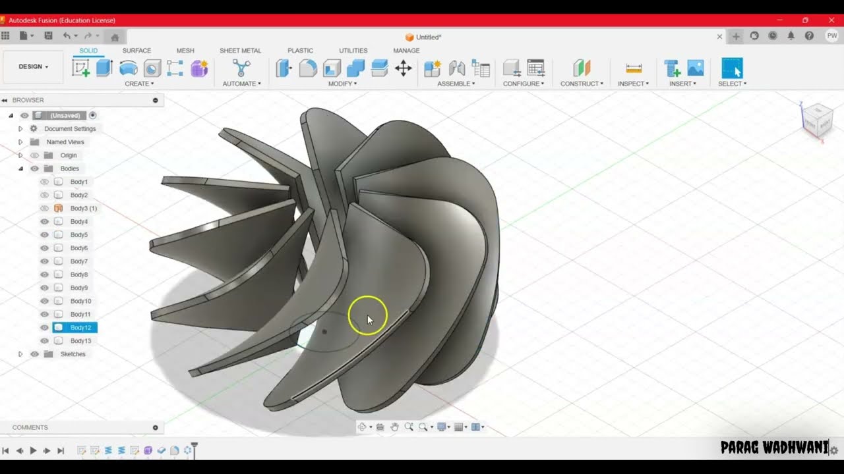Image resolution: width=844 pixels, height=474 pixels.
Task: Switch to the PLASTIC tab
Action: (x=300, y=51)
